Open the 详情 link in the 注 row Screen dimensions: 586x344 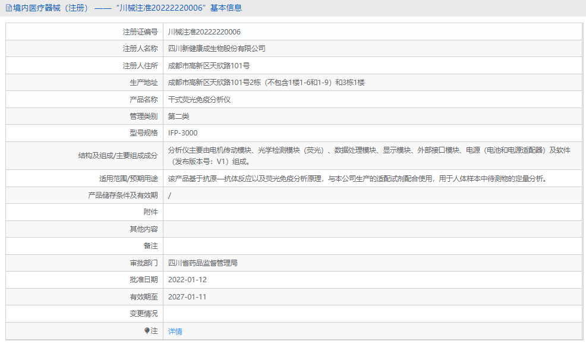point(175,332)
